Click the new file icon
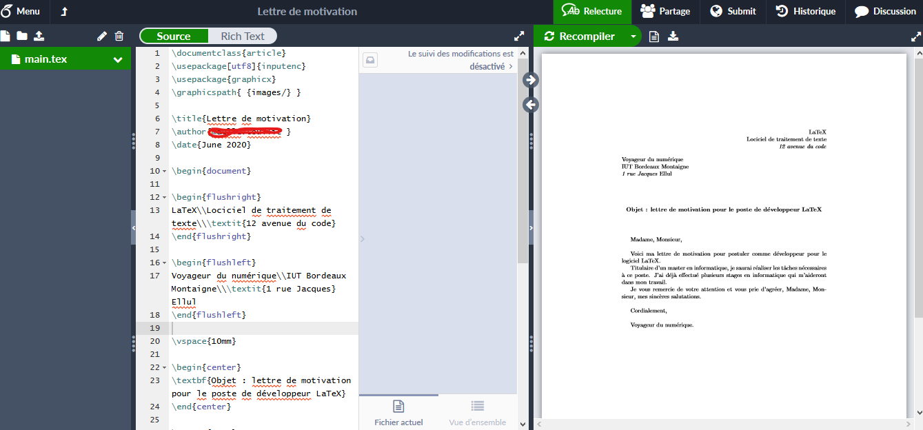This screenshot has height=430, width=923. 6,36
